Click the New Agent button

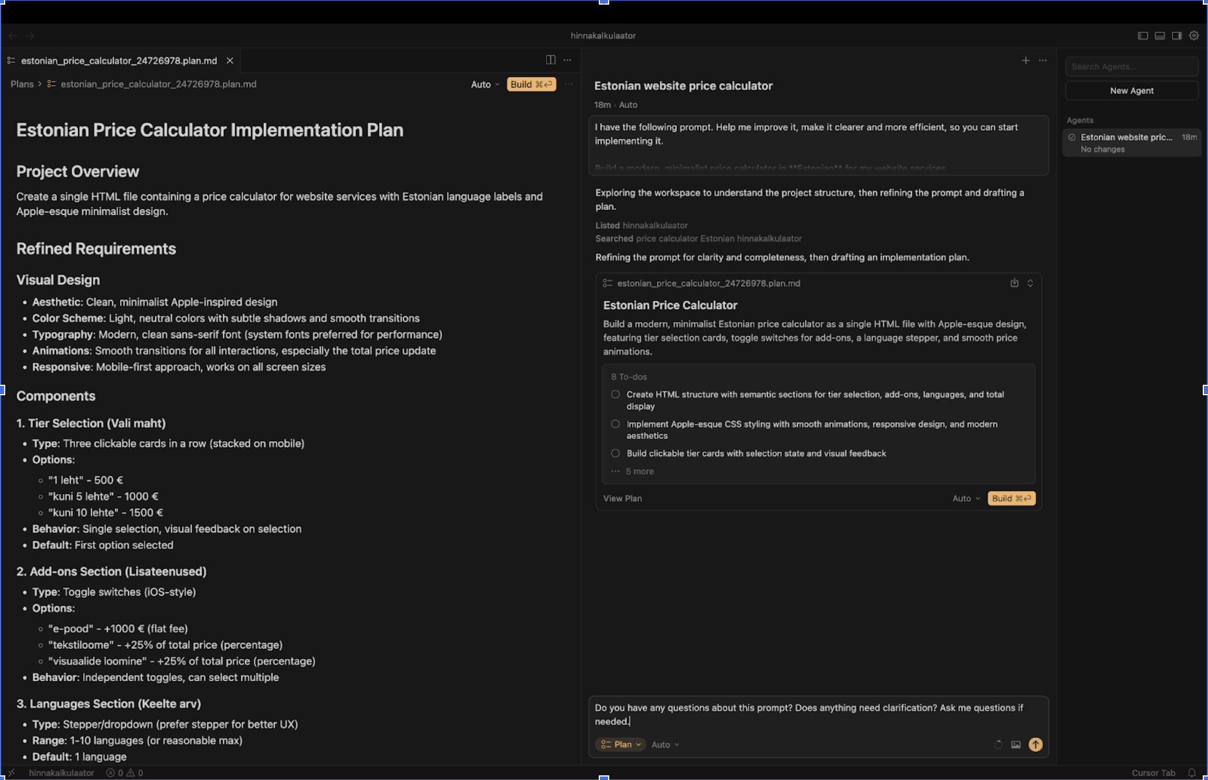[1131, 91]
